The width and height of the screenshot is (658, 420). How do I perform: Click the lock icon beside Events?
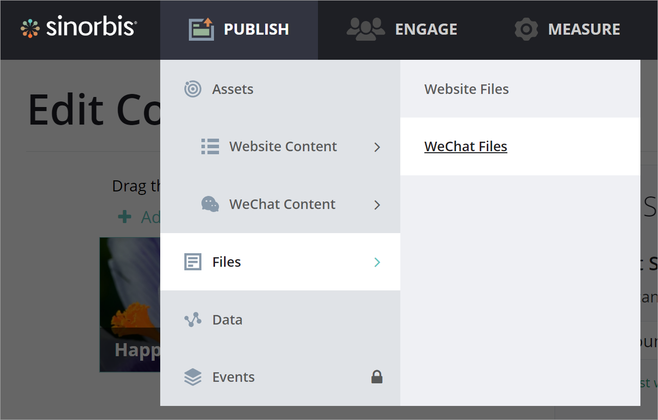tap(377, 377)
